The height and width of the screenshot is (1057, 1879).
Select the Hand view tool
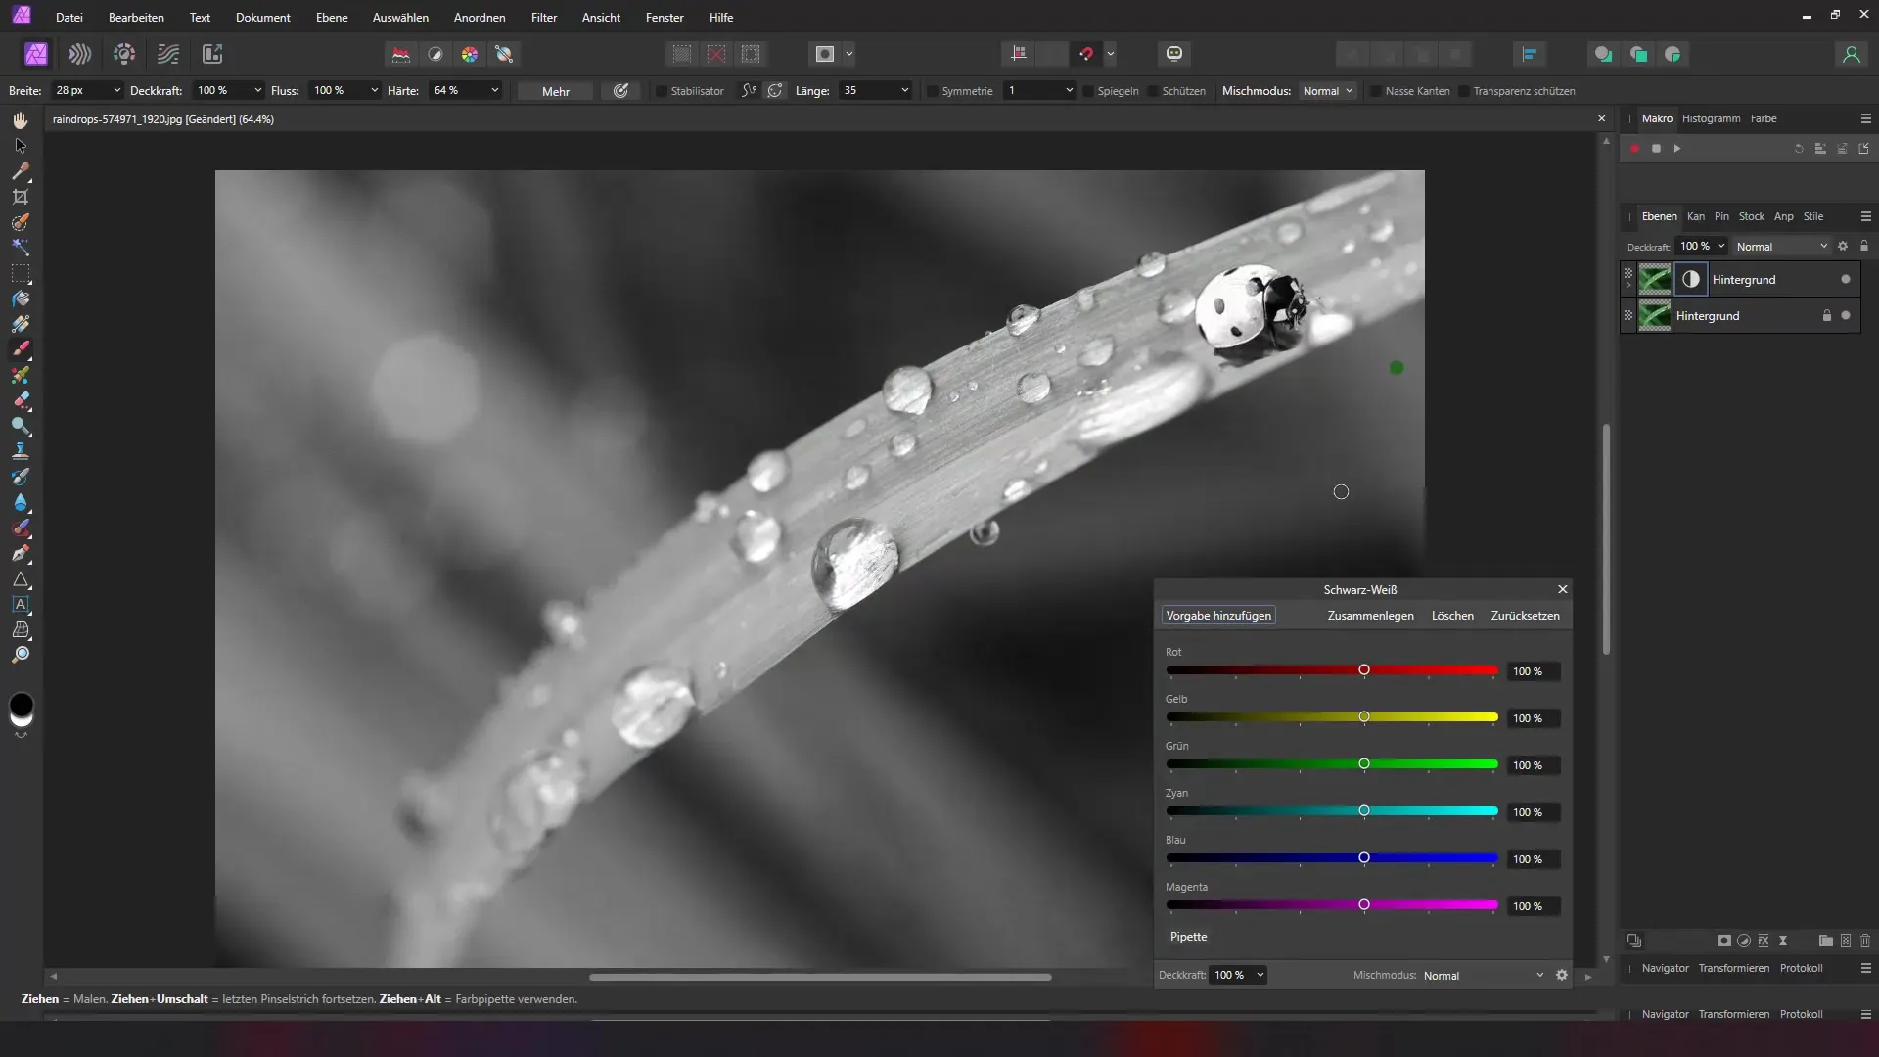21,120
